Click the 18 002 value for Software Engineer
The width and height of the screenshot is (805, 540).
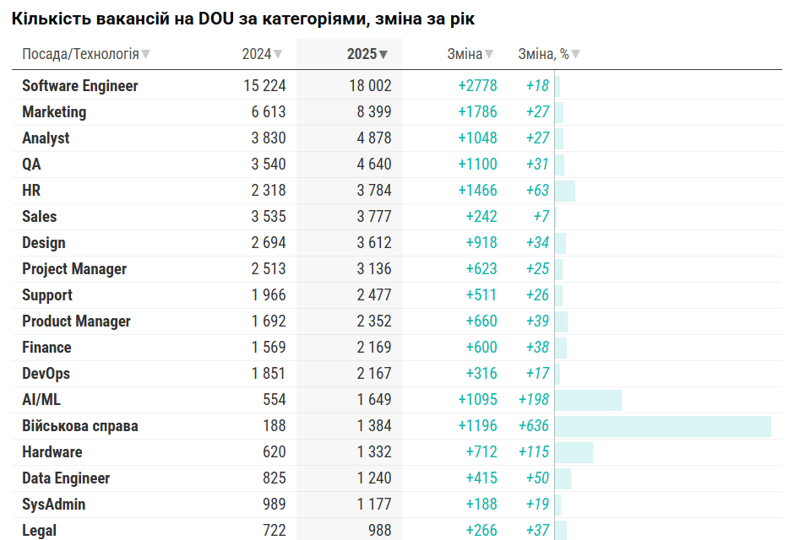[370, 86]
